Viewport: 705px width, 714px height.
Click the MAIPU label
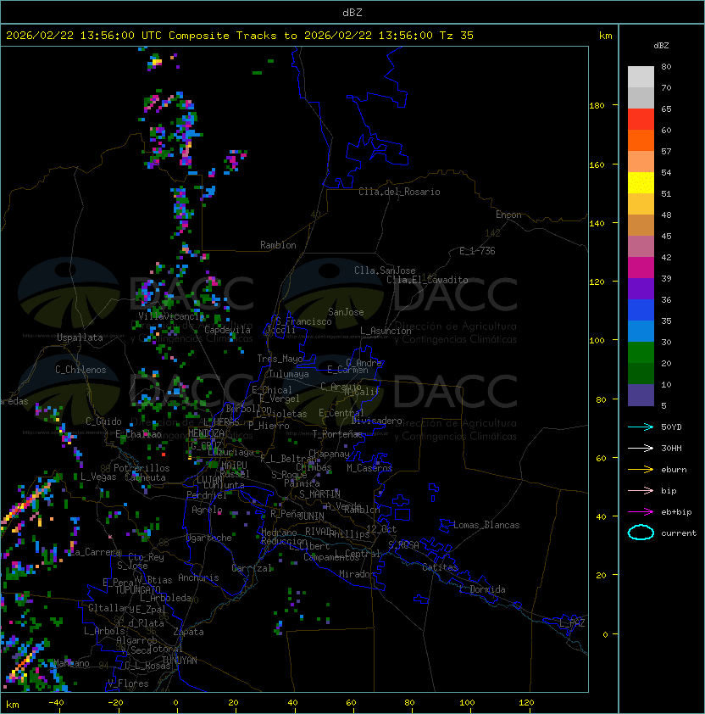pyautogui.click(x=234, y=466)
